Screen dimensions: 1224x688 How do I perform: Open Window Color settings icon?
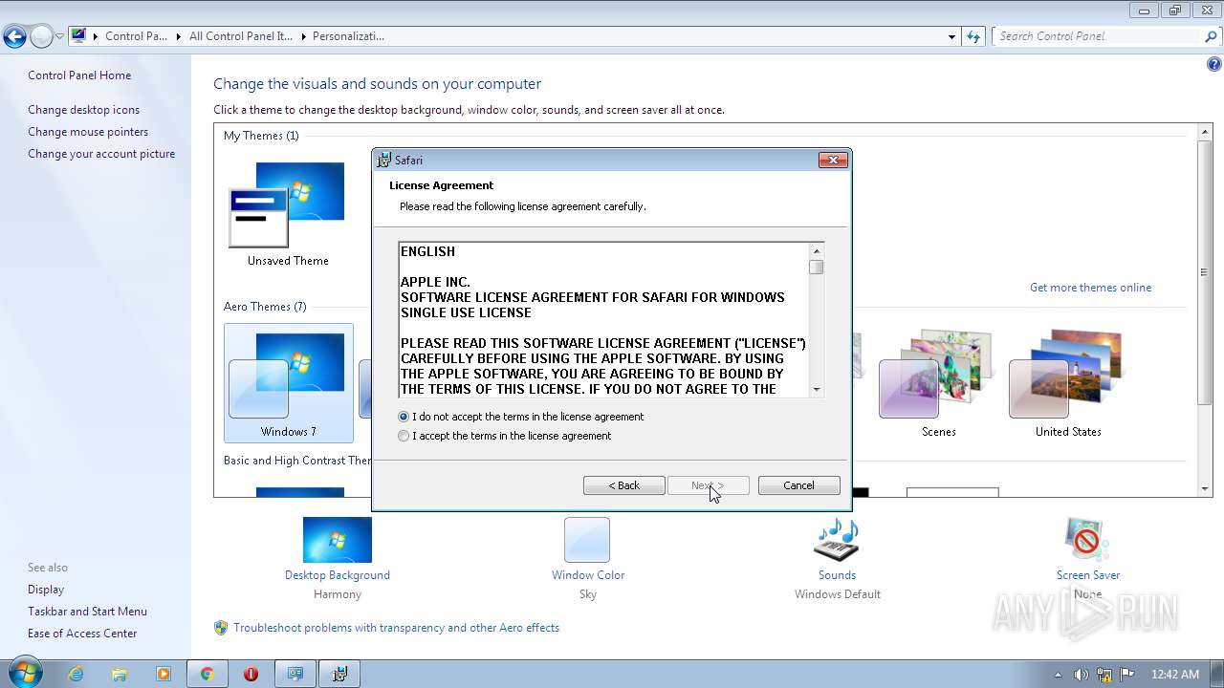point(587,540)
